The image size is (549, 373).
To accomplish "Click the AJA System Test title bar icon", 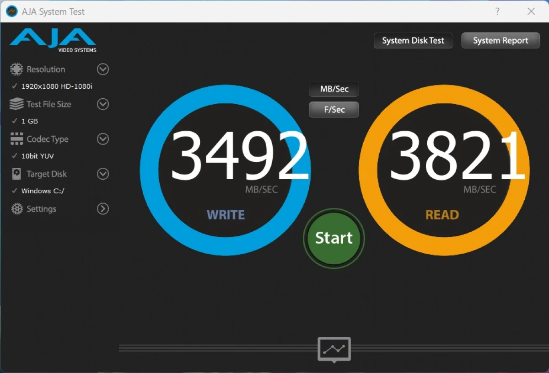I will 12,11.
